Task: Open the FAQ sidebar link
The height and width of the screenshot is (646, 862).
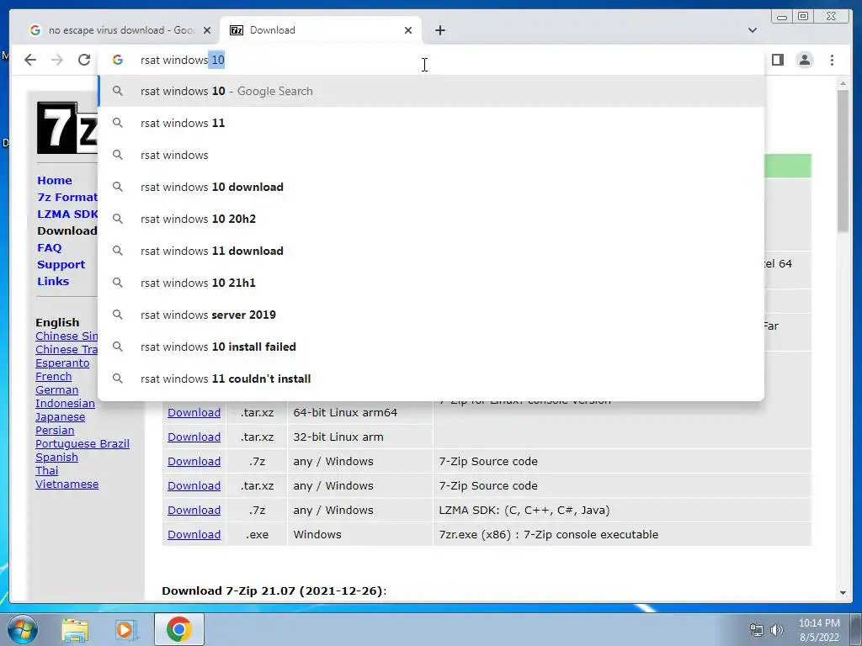Action: [x=50, y=248]
